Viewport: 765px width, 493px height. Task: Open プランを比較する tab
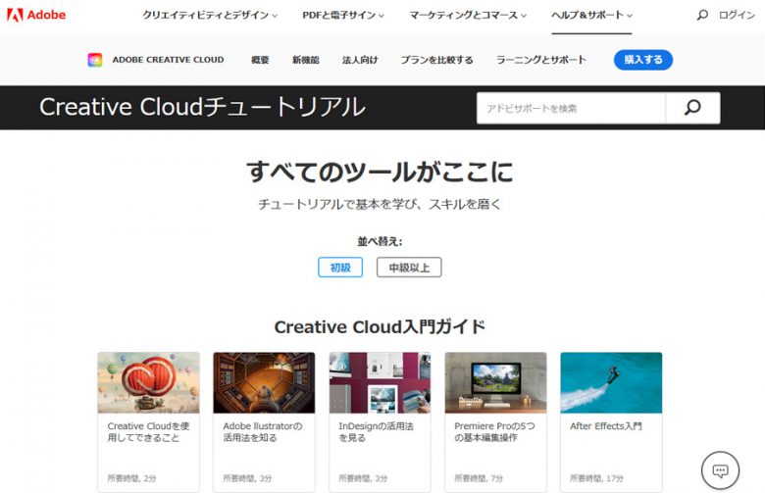pos(436,60)
